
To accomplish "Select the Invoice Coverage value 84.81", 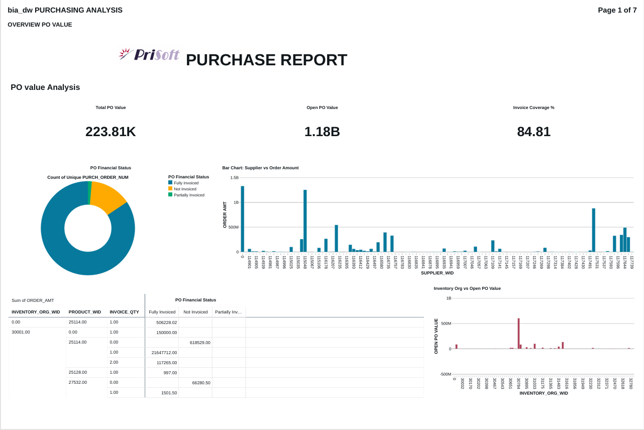I will click(533, 132).
